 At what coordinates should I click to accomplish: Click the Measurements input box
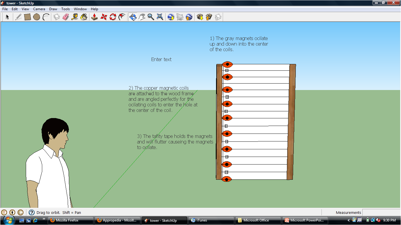click(x=381, y=212)
